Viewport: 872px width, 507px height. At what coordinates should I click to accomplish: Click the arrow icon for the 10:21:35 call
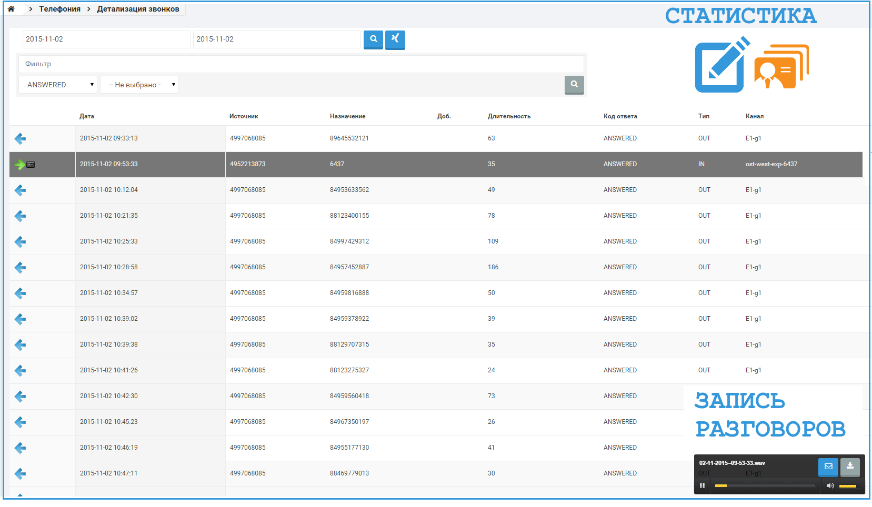point(20,216)
